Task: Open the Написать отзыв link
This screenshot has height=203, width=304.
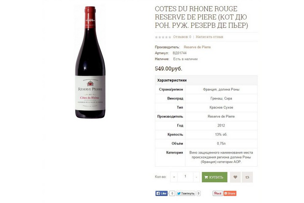Action: coord(209,37)
